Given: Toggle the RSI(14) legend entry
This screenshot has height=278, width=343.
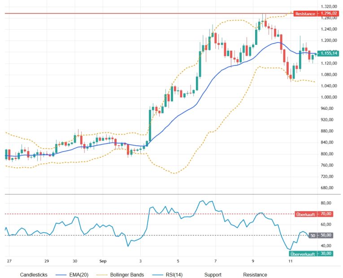Looking at the screenshot, I should click(168, 275).
